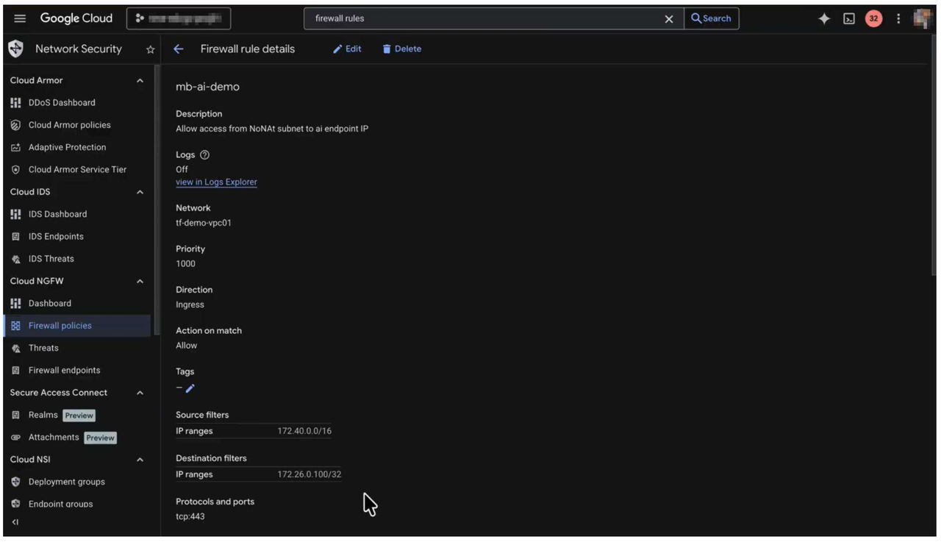Open the project selector dropdown

(x=179, y=18)
